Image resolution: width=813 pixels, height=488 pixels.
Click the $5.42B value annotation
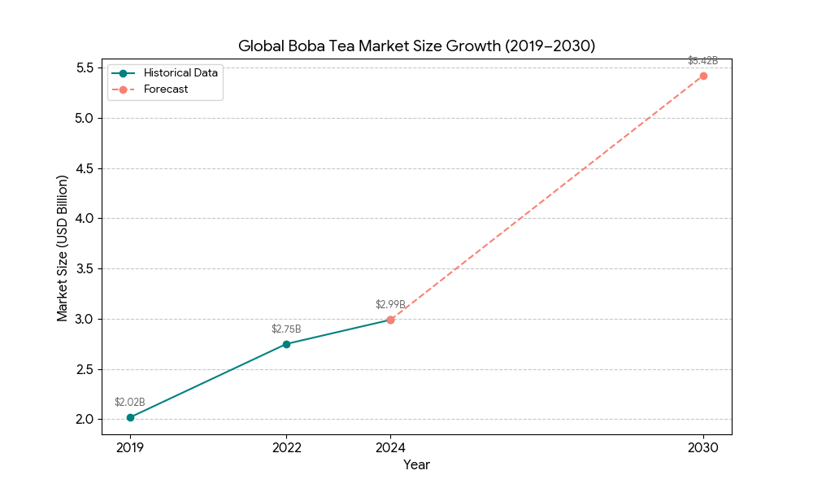(703, 60)
